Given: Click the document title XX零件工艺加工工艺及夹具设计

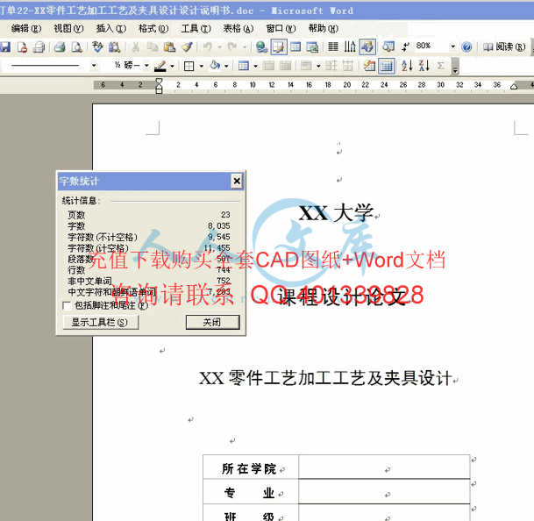Looking at the screenshot, I should [x=325, y=379].
